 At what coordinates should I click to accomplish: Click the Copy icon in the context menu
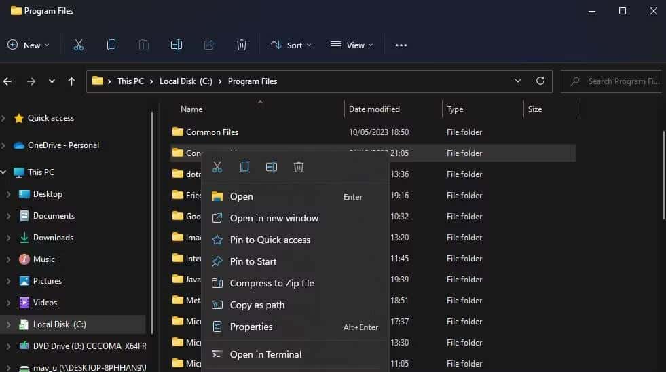click(244, 167)
